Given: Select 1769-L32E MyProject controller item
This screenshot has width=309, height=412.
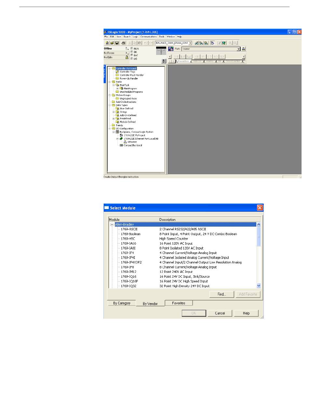Looking at the screenshot, I should pyautogui.click(x=134, y=135).
